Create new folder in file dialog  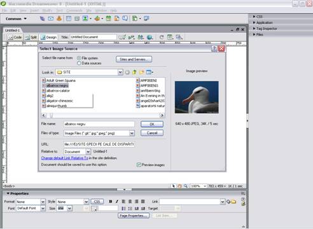click(141, 72)
